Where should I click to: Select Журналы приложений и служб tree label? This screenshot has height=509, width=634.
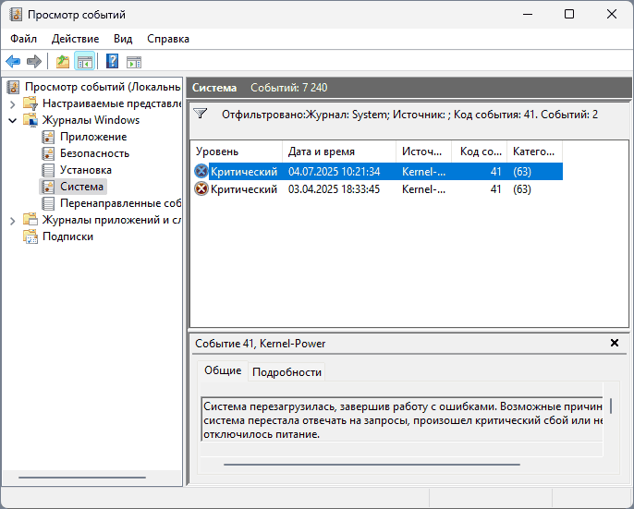(111, 220)
